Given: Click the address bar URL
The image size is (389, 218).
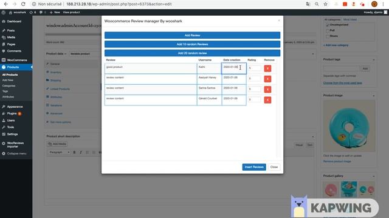Looking at the screenshot, I should click(119, 4).
